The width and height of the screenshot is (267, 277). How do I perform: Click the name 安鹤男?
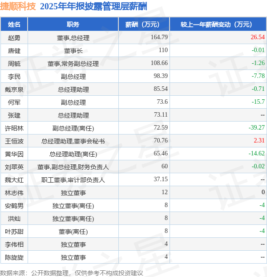coord(14,206)
